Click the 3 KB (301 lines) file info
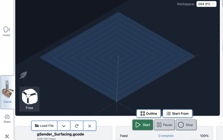 [46, 139]
